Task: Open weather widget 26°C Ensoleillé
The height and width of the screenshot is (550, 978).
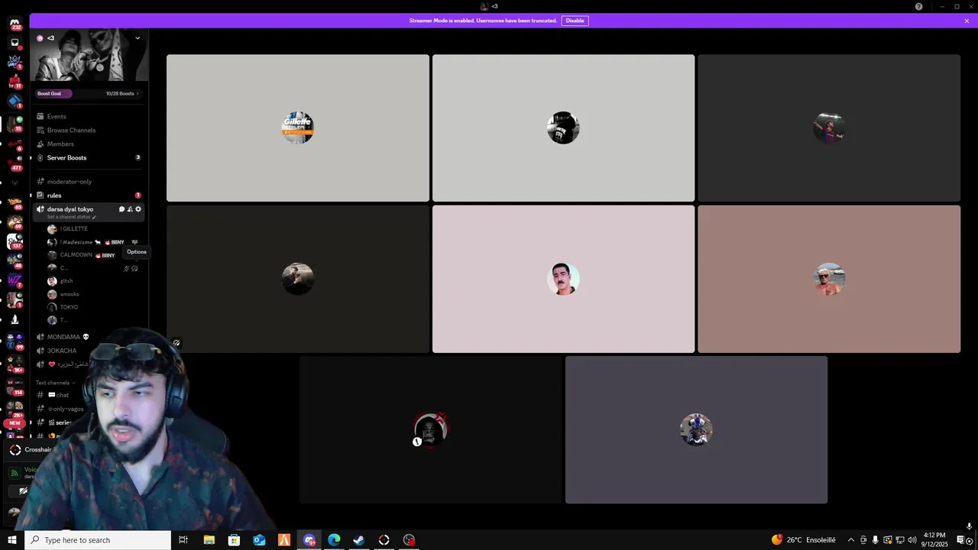Action: pyautogui.click(x=803, y=540)
